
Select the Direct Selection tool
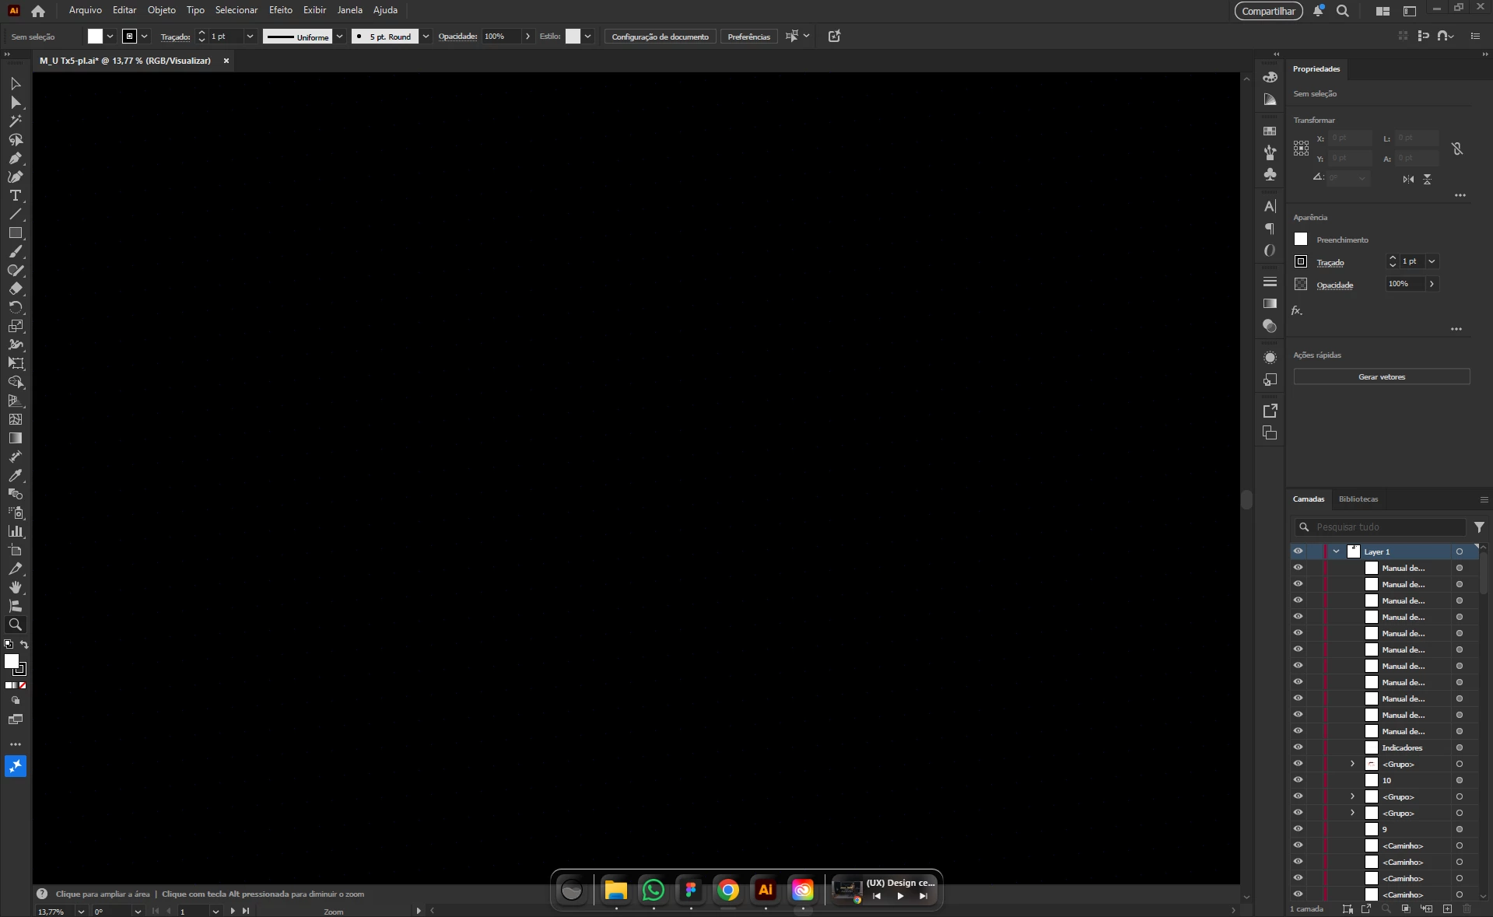(x=16, y=102)
